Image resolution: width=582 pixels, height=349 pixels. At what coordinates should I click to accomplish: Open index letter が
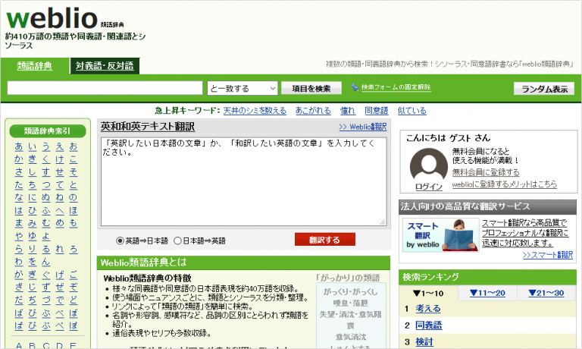click(19, 275)
